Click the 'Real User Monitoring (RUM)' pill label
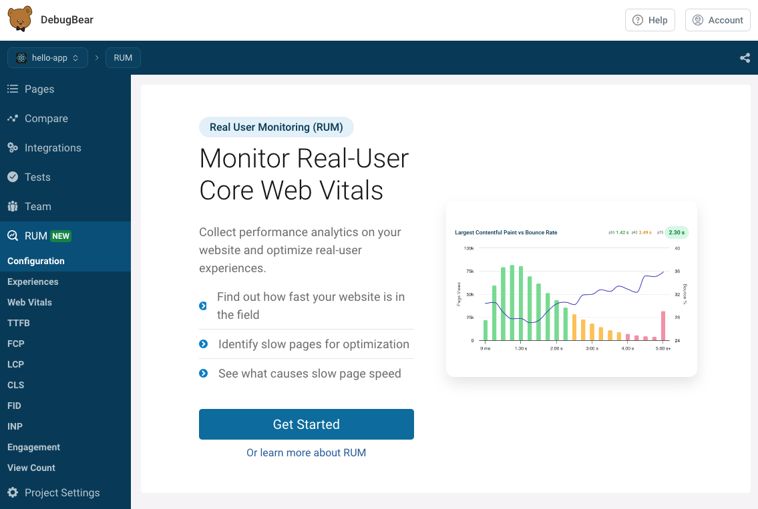This screenshot has height=509, width=758. click(276, 127)
